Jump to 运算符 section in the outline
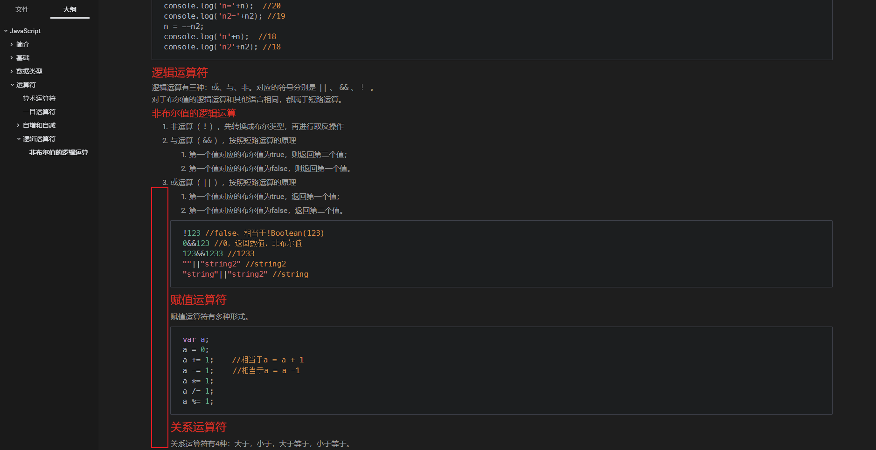This screenshot has width=876, height=450. [26, 85]
